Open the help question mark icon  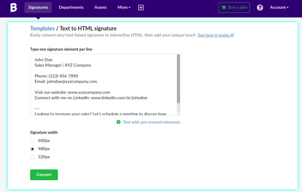point(260,7)
